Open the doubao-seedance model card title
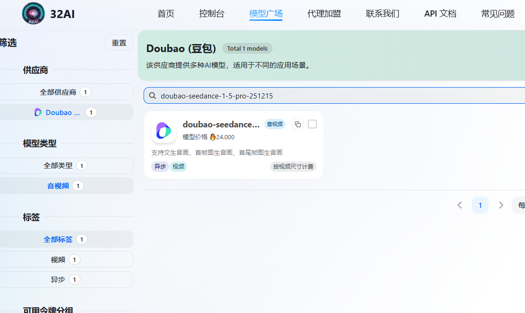Screen dimensions: 525x313 coord(221,125)
